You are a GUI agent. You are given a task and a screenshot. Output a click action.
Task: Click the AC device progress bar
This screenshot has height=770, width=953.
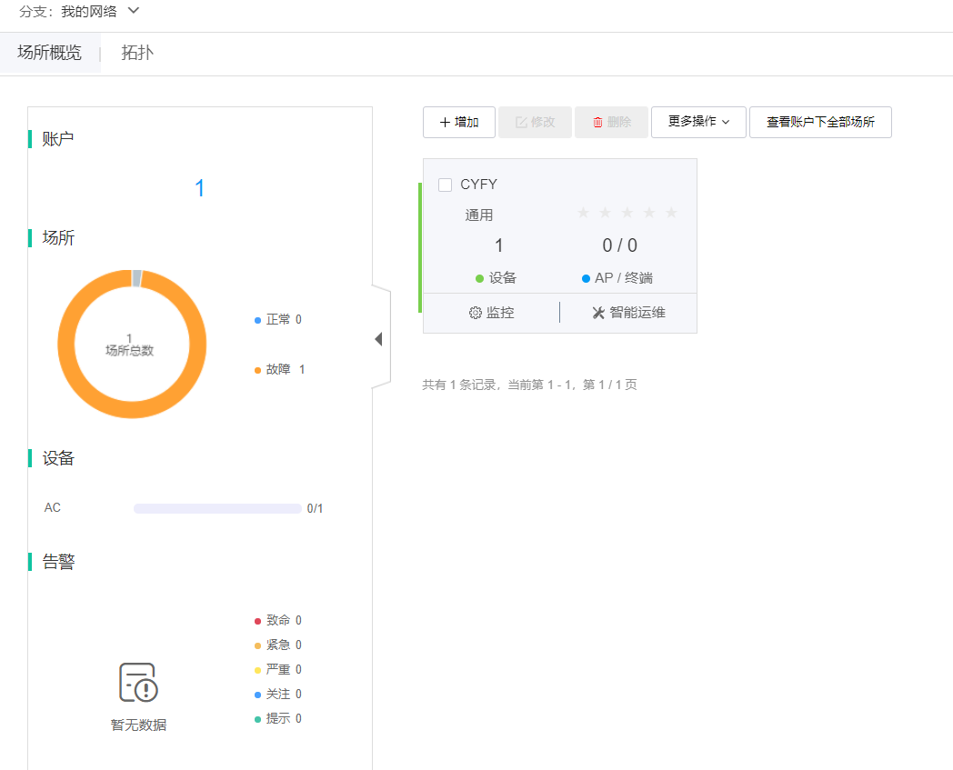(217, 509)
